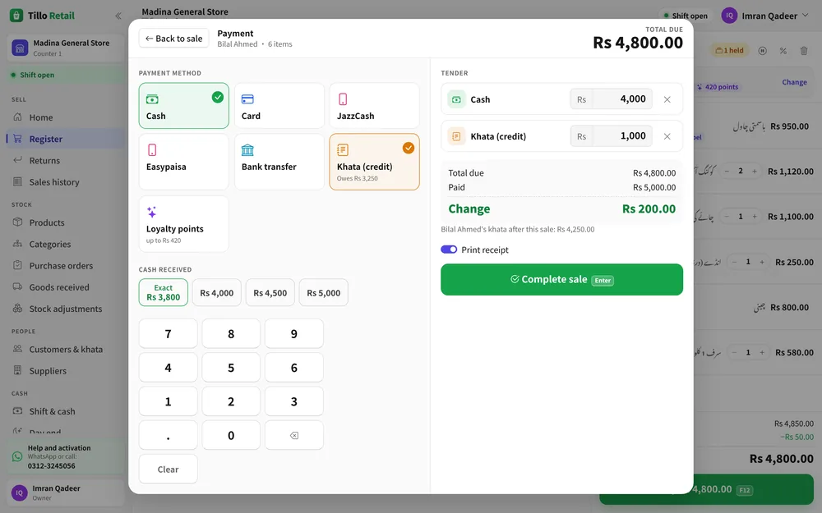Screen dimensions: 822x513
Task: Click keypad backspace icon
Action: pos(294,435)
